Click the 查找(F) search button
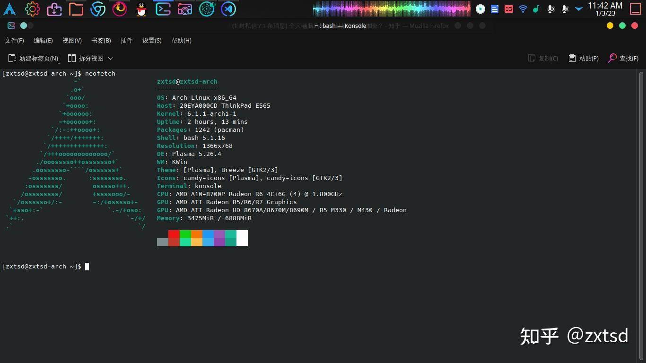 click(623, 59)
